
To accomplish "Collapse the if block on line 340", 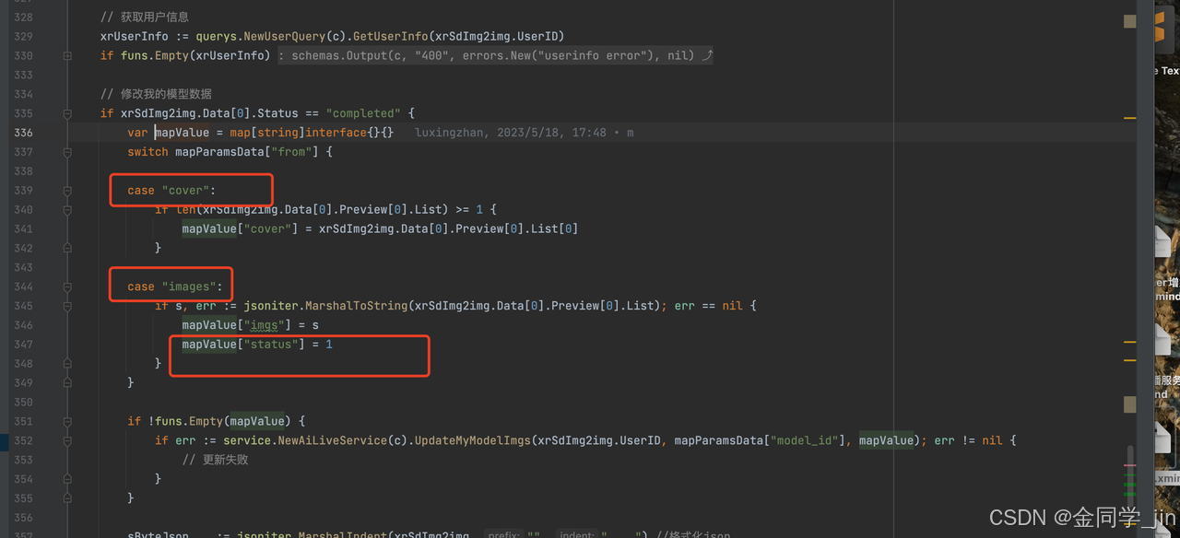I will click(x=67, y=209).
